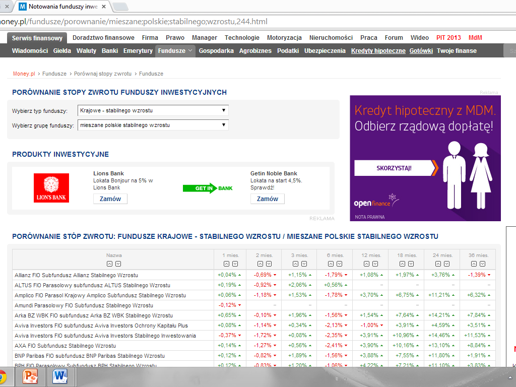The image size is (516, 387).
Task: Open Allianz FIO Subfundusz Allianz Stabilnego Wzrostu
Action: pos(76,275)
